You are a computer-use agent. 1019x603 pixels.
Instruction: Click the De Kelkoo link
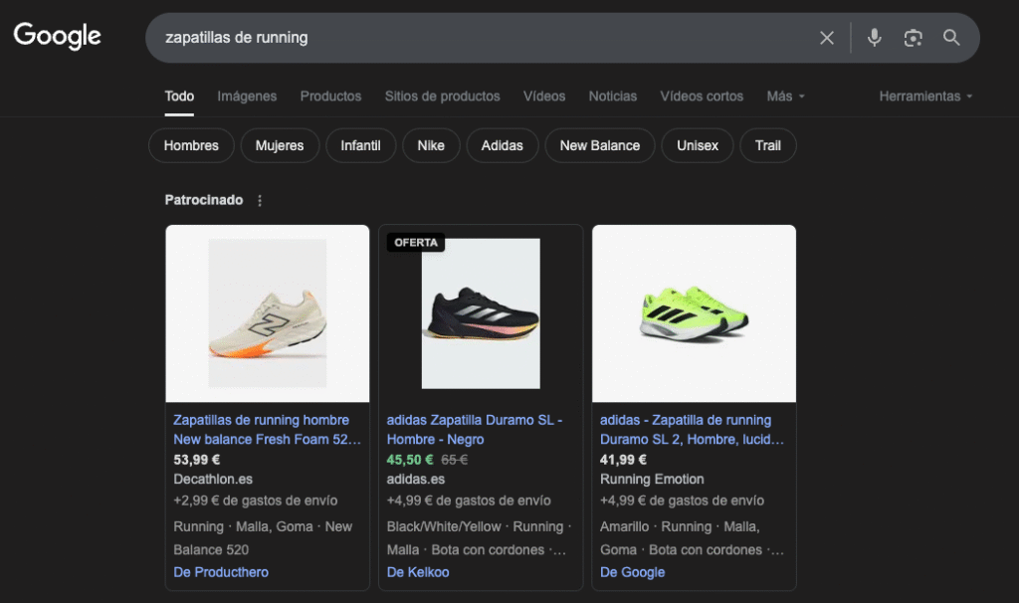click(418, 572)
